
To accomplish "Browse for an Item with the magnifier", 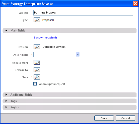I will tap(37, 77).
